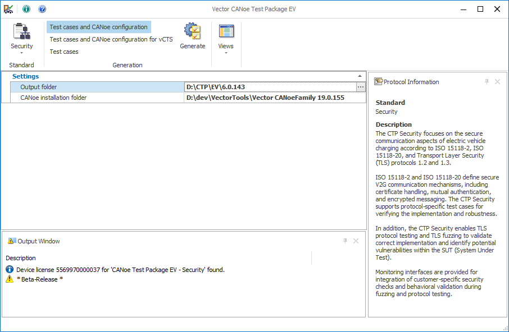Select the Output folder row label
This screenshot has height=332, width=509.
(97, 87)
